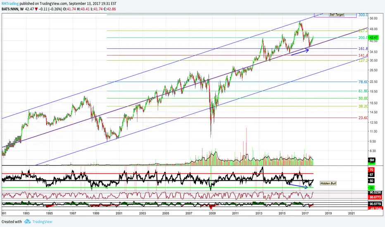
Task: Click the 26.50 price axis value
Action: 373,70
